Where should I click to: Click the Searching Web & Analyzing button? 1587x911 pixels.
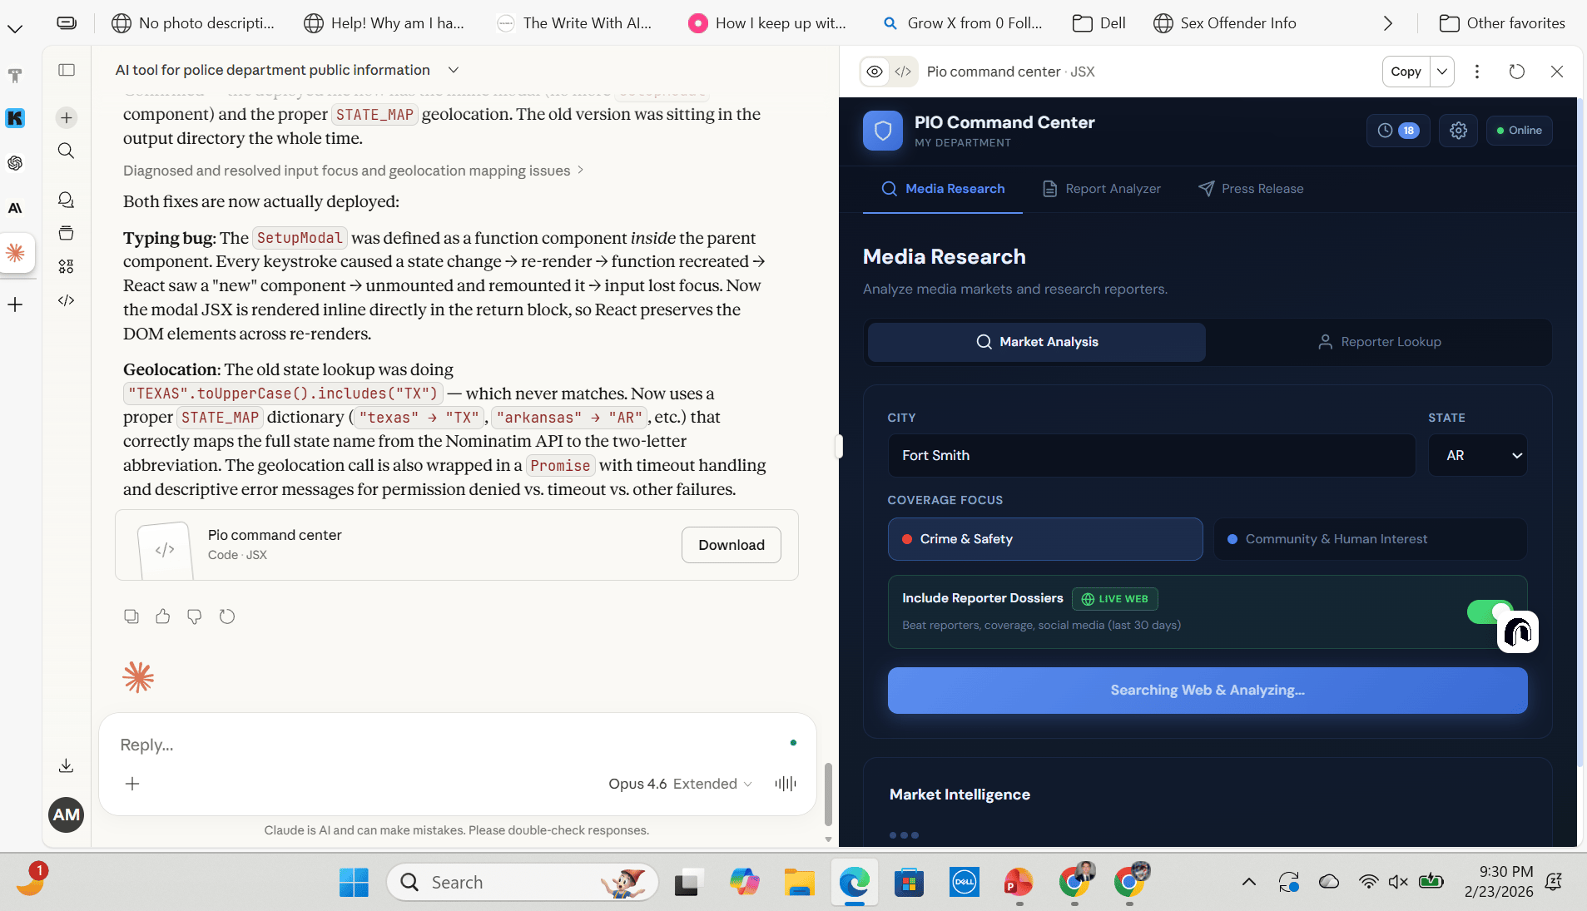pos(1208,691)
